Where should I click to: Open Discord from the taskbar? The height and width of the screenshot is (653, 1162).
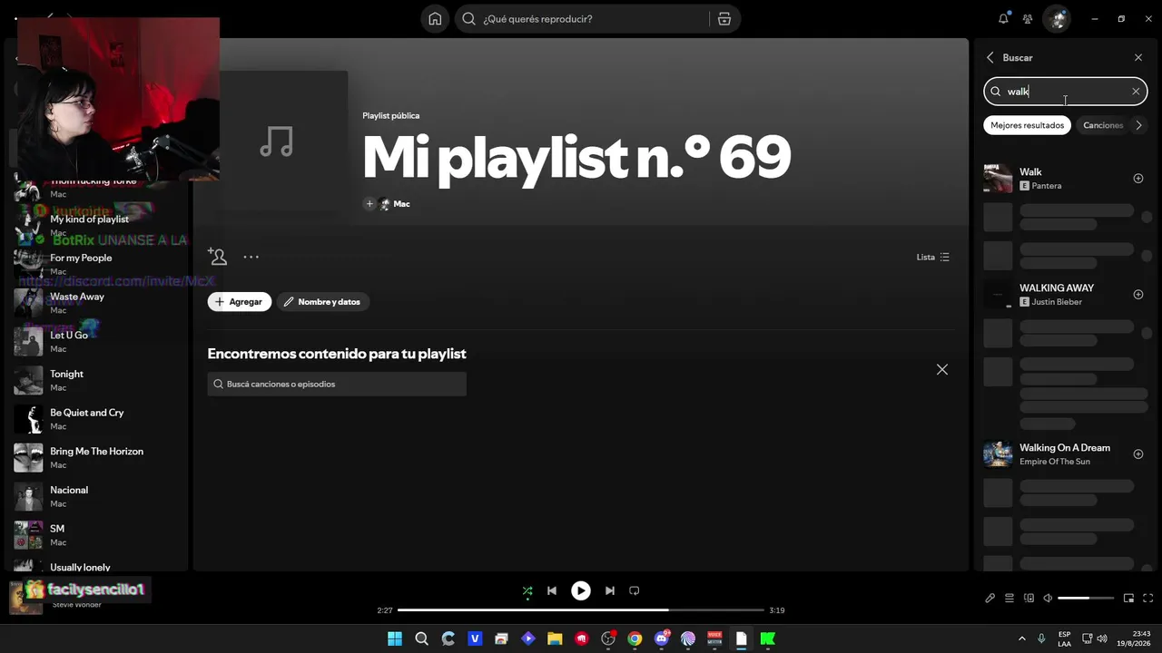[662, 638]
